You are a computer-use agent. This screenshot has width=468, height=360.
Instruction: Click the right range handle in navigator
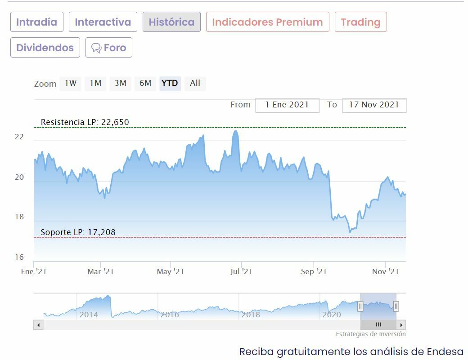[396, 306]
